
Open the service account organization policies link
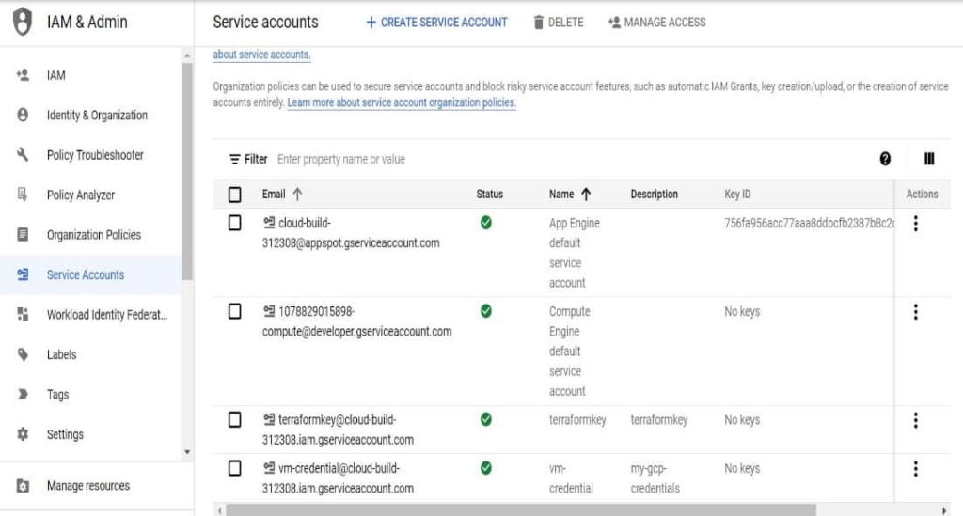point(402,102)
